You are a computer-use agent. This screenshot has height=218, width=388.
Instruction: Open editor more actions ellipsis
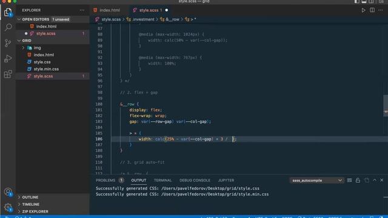381,10
